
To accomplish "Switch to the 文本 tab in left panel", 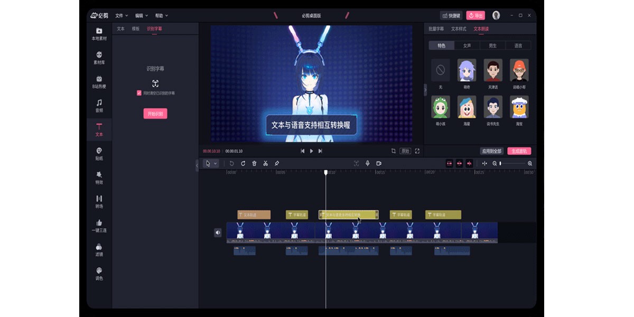I will (120, 29).
